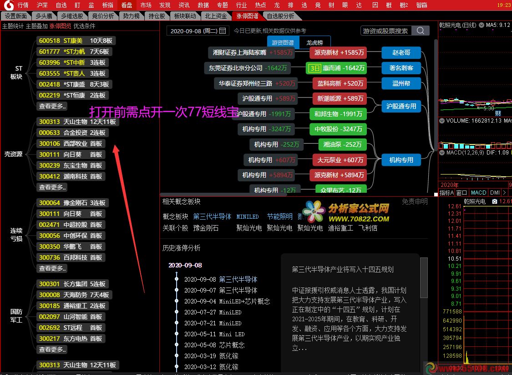Select history entry 2020-05-08 芯片概念
The width and height of the screenshot is (512, 375).
pos(214,345)
